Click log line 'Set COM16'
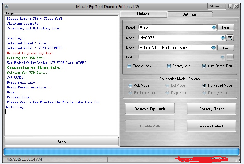 (x=15, y=77)
